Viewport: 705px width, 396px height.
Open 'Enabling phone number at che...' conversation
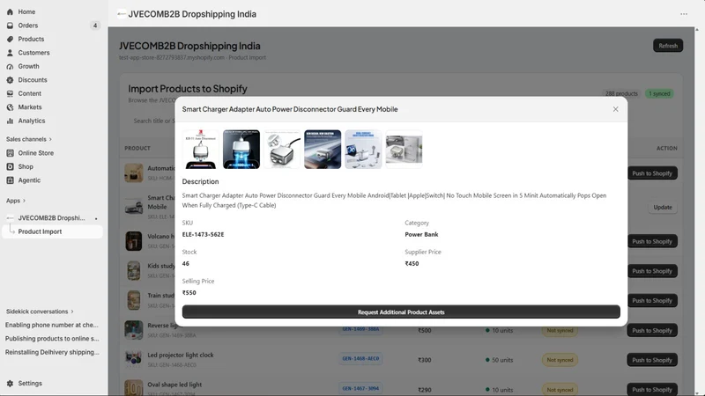click(x=52, y=325)
